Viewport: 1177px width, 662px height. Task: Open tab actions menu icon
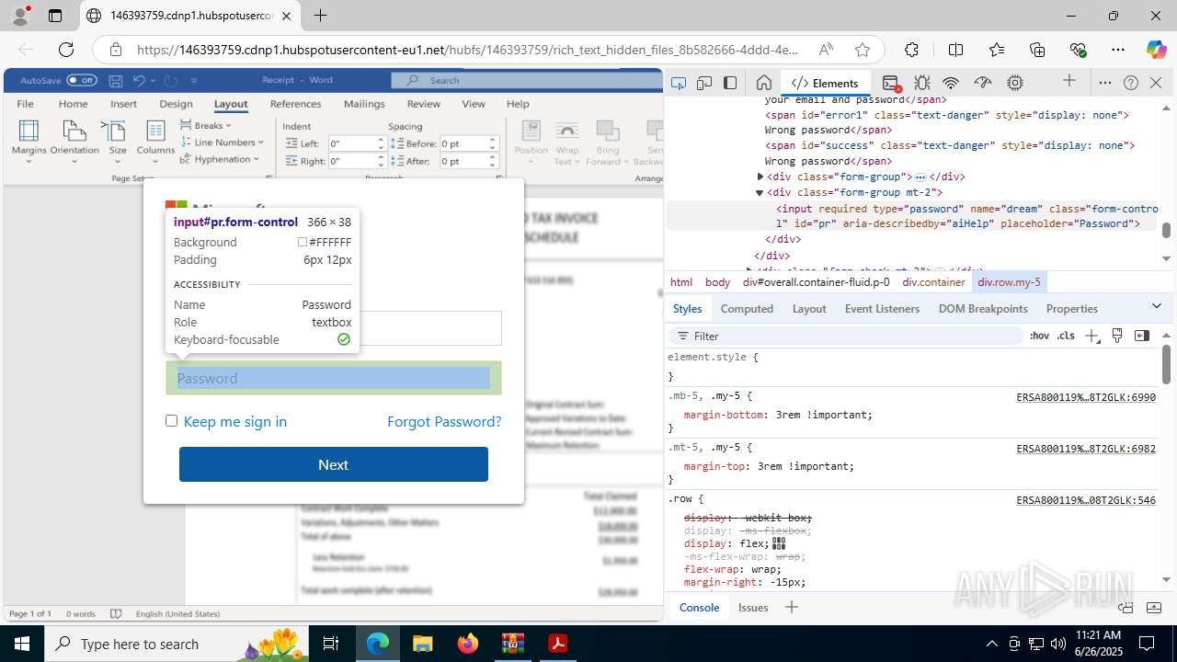pyautogui.click(x=55, y=16)
